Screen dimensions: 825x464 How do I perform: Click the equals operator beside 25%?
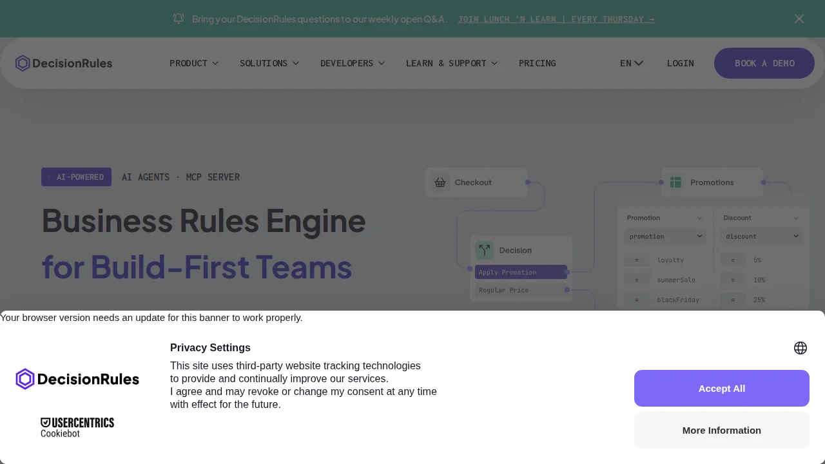[733, 300]
